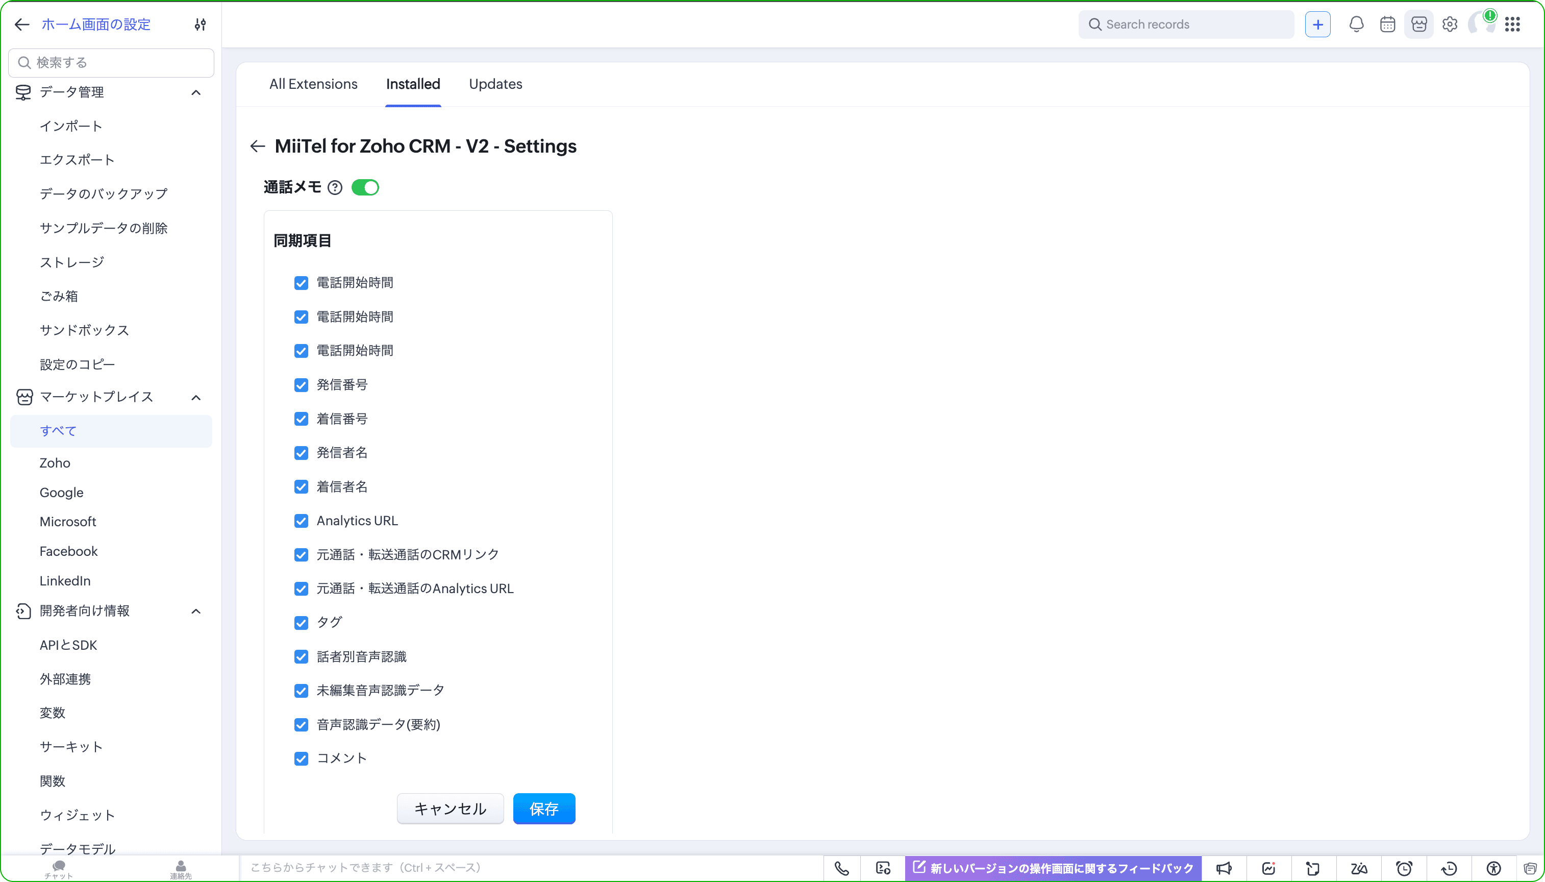Uncheck the タグ checkbox

click(x=301, y=623)
